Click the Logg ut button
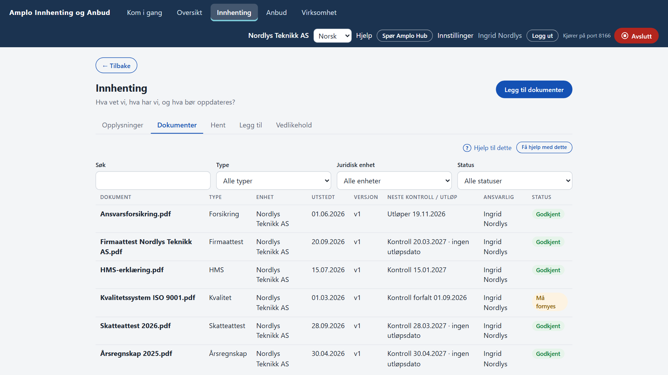This screenshot has width=668, height=375. [x=542, y=36]
